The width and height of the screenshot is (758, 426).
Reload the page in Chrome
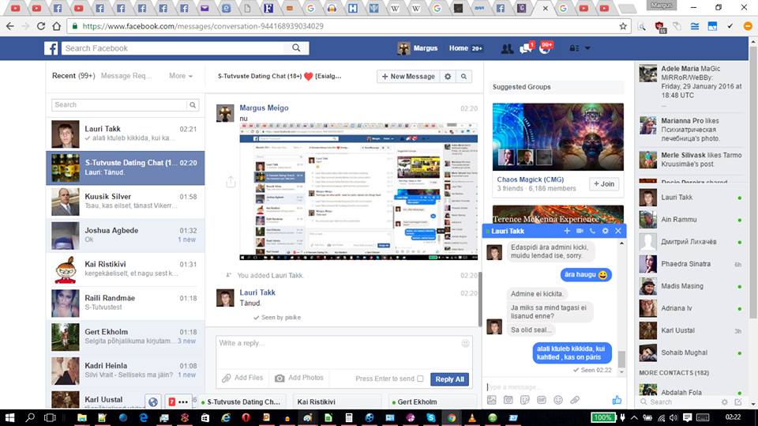[x=41, y=26]
